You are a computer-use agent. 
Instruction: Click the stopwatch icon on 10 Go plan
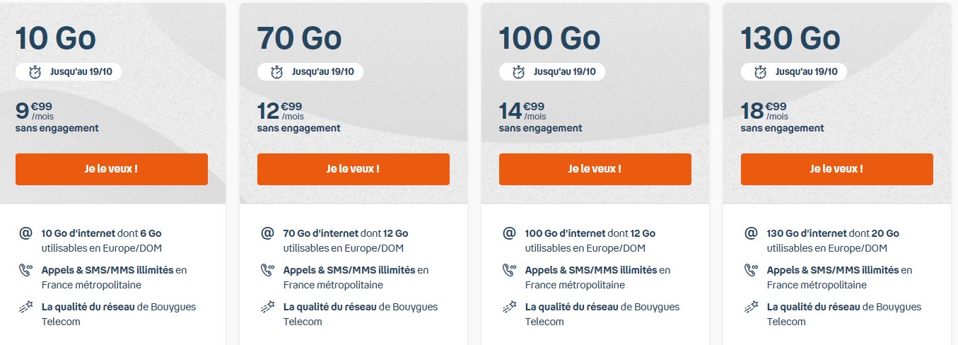[x=35, y=71]
